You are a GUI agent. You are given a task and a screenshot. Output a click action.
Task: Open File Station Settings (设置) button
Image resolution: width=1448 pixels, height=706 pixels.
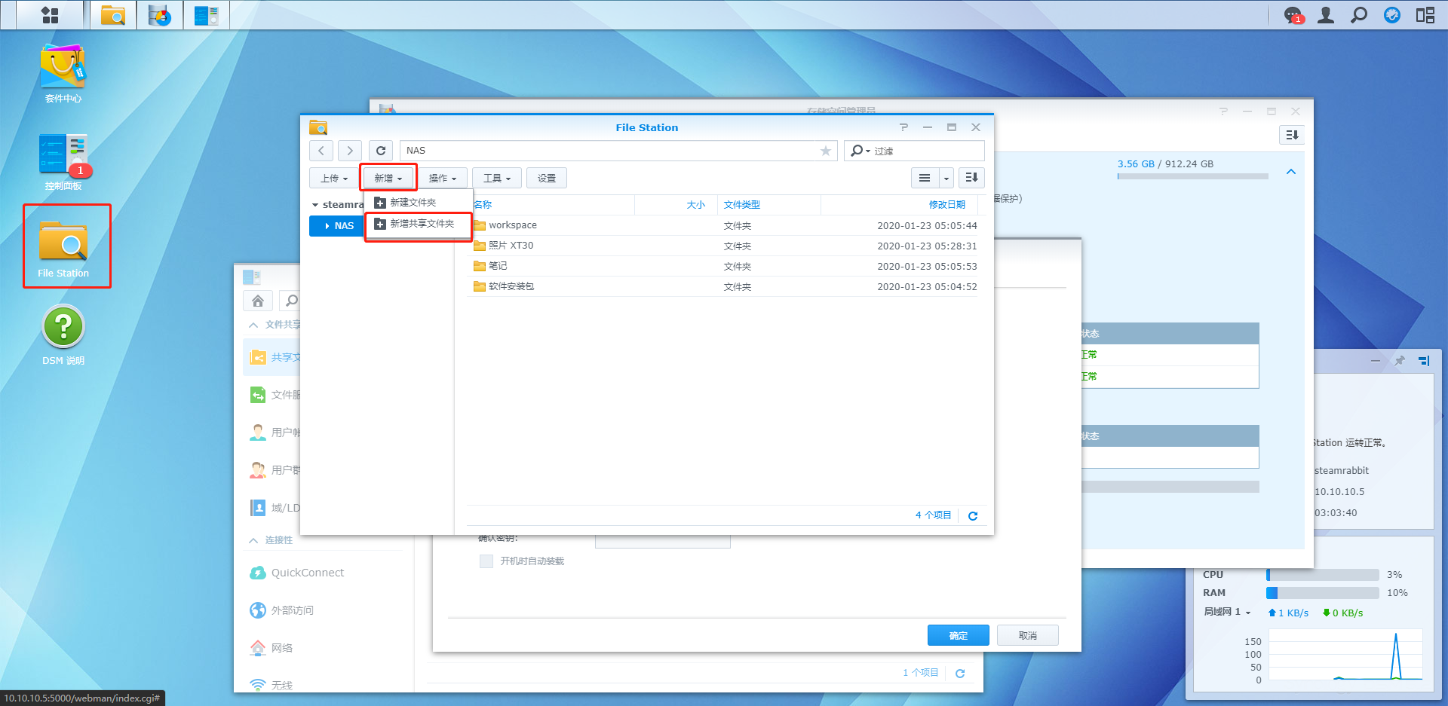(x=547, y=179)
